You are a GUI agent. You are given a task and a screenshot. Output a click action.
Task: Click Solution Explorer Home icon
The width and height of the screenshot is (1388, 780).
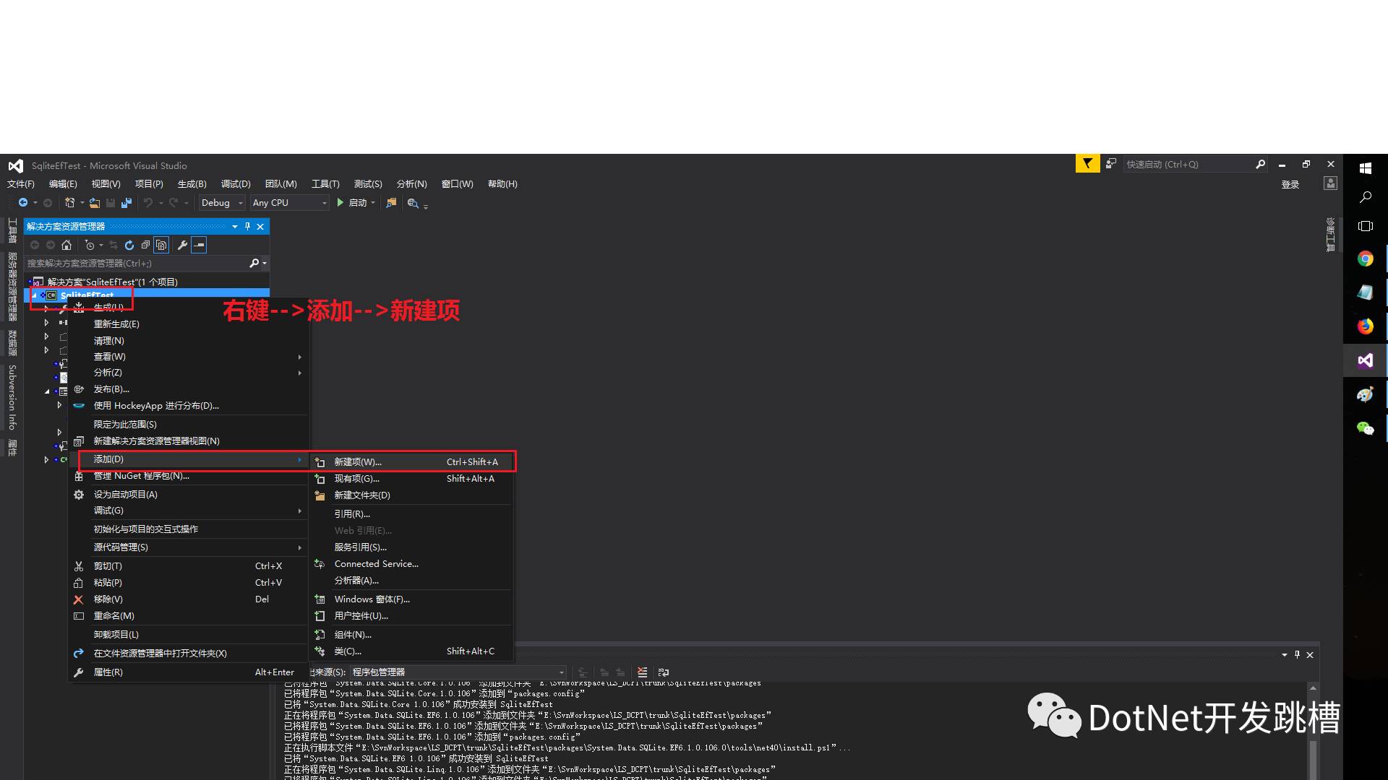67,245
